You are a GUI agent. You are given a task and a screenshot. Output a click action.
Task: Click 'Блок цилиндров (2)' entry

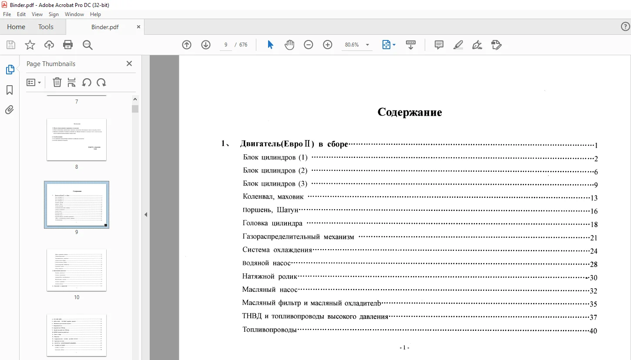[x=275, y=170]
